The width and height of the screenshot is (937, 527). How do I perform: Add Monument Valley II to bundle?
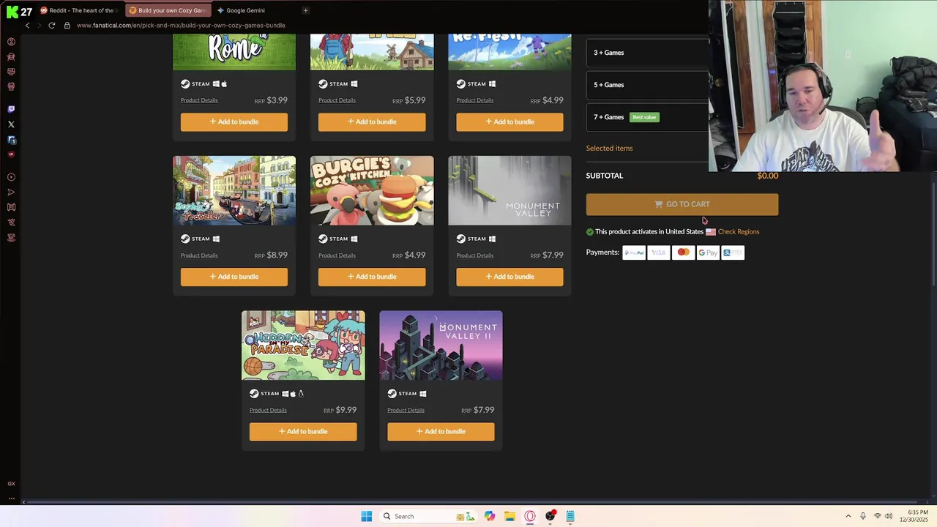[x=441, y=431]
